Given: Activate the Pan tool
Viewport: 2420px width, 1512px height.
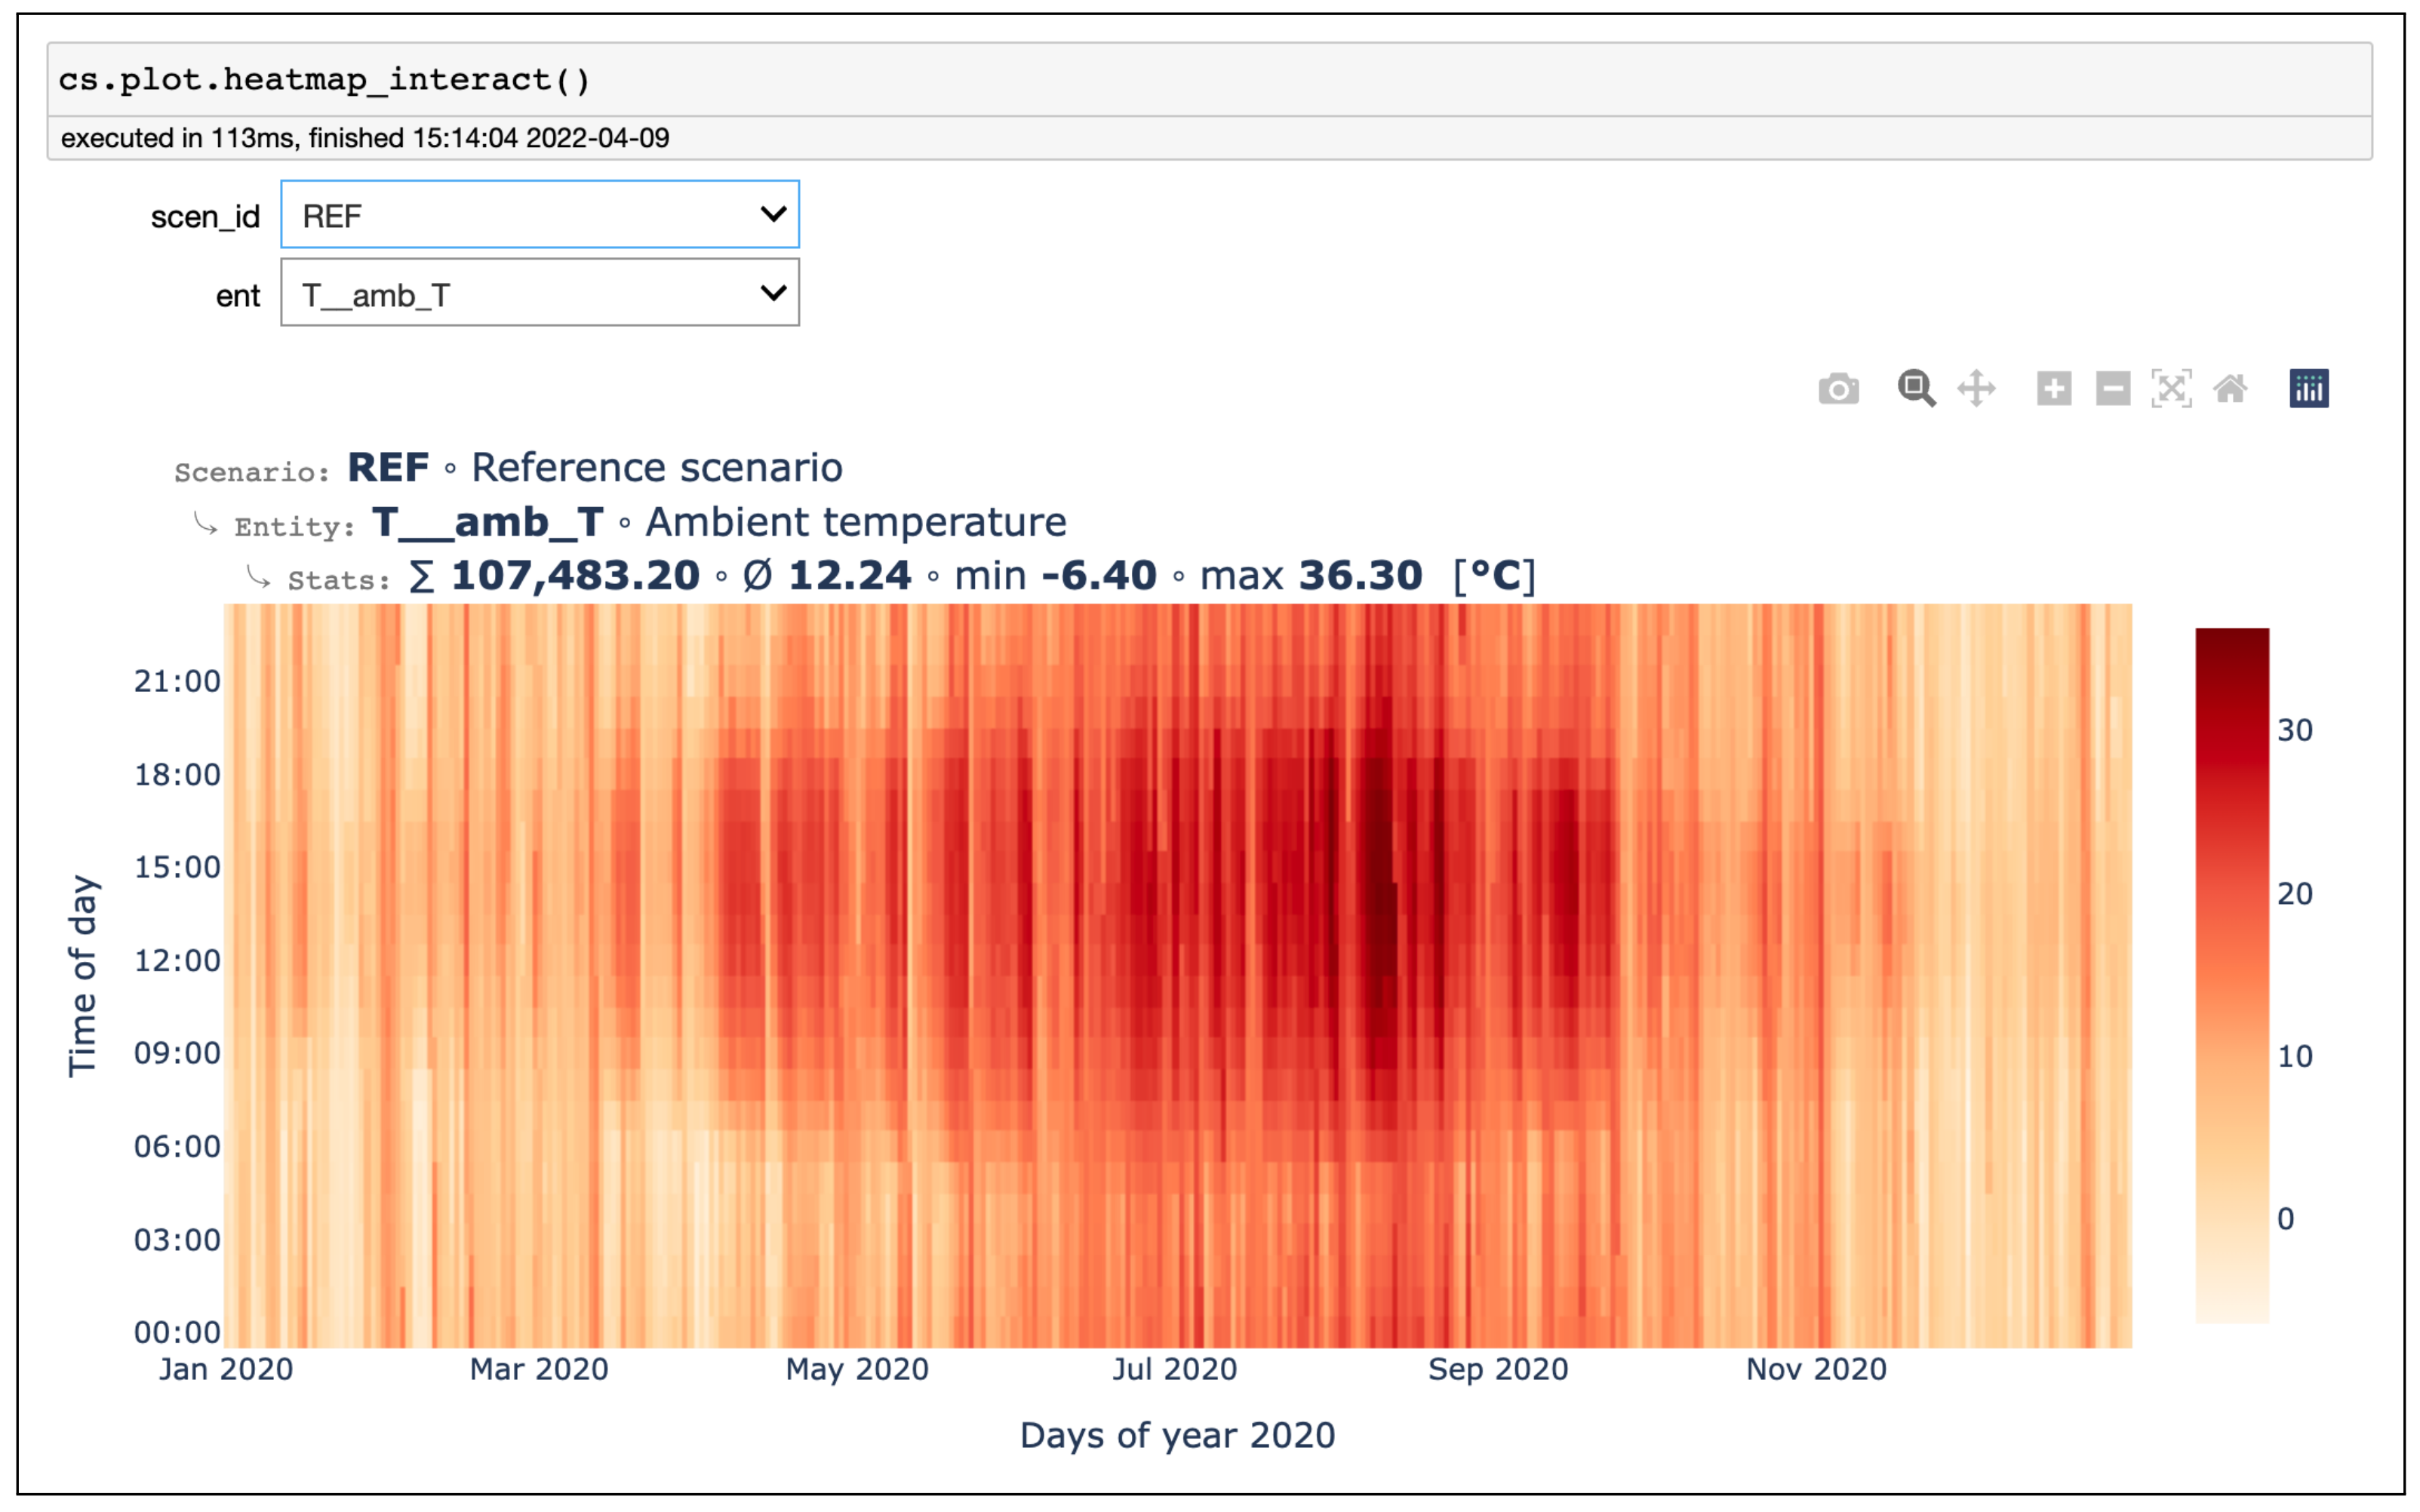Looking at the screenshot, I should point(1976,388).
